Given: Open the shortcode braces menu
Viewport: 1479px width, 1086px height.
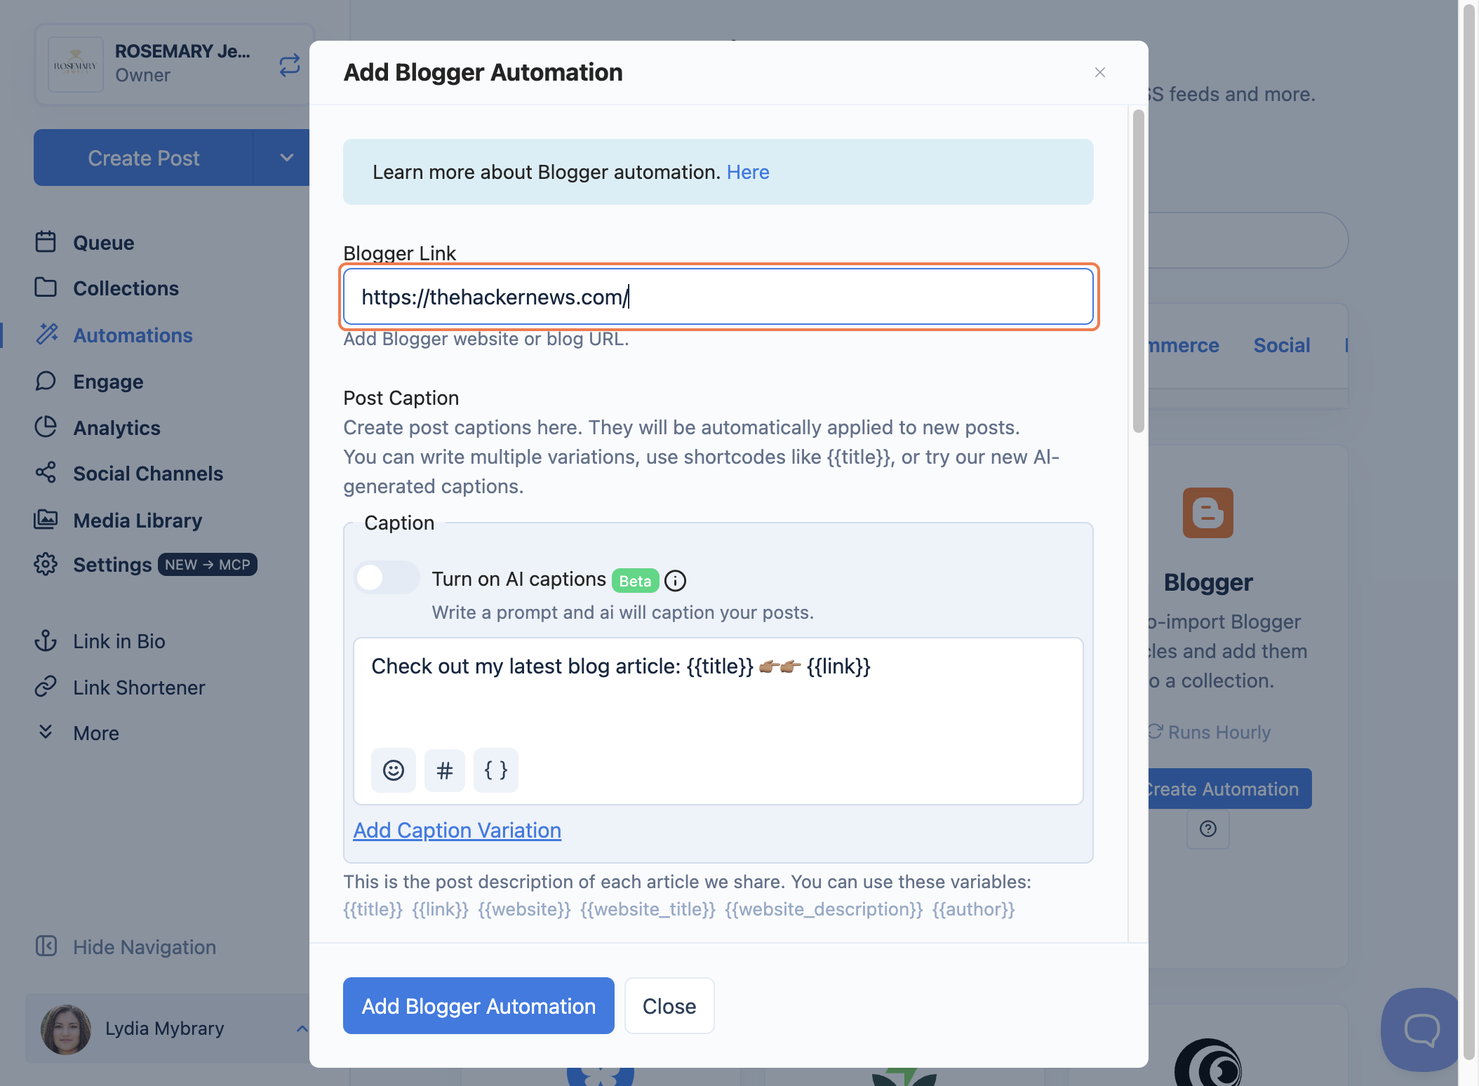Looking at the screenshot, I should (x=496, y=770).
